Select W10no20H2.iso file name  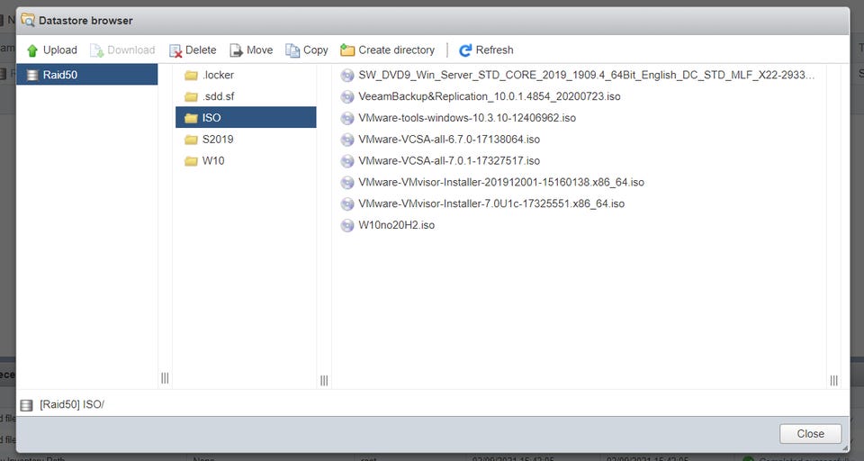pos(396,225)
